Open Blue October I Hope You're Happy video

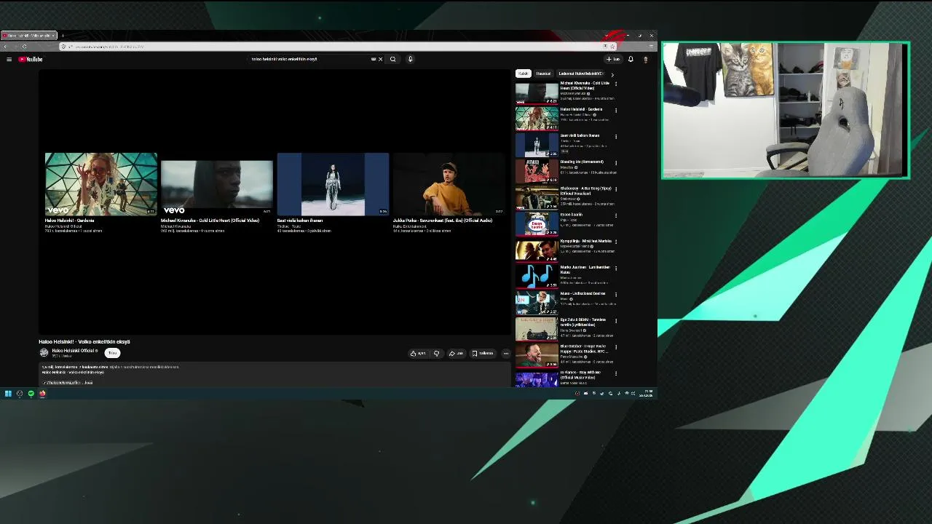[x=537, y=354]
